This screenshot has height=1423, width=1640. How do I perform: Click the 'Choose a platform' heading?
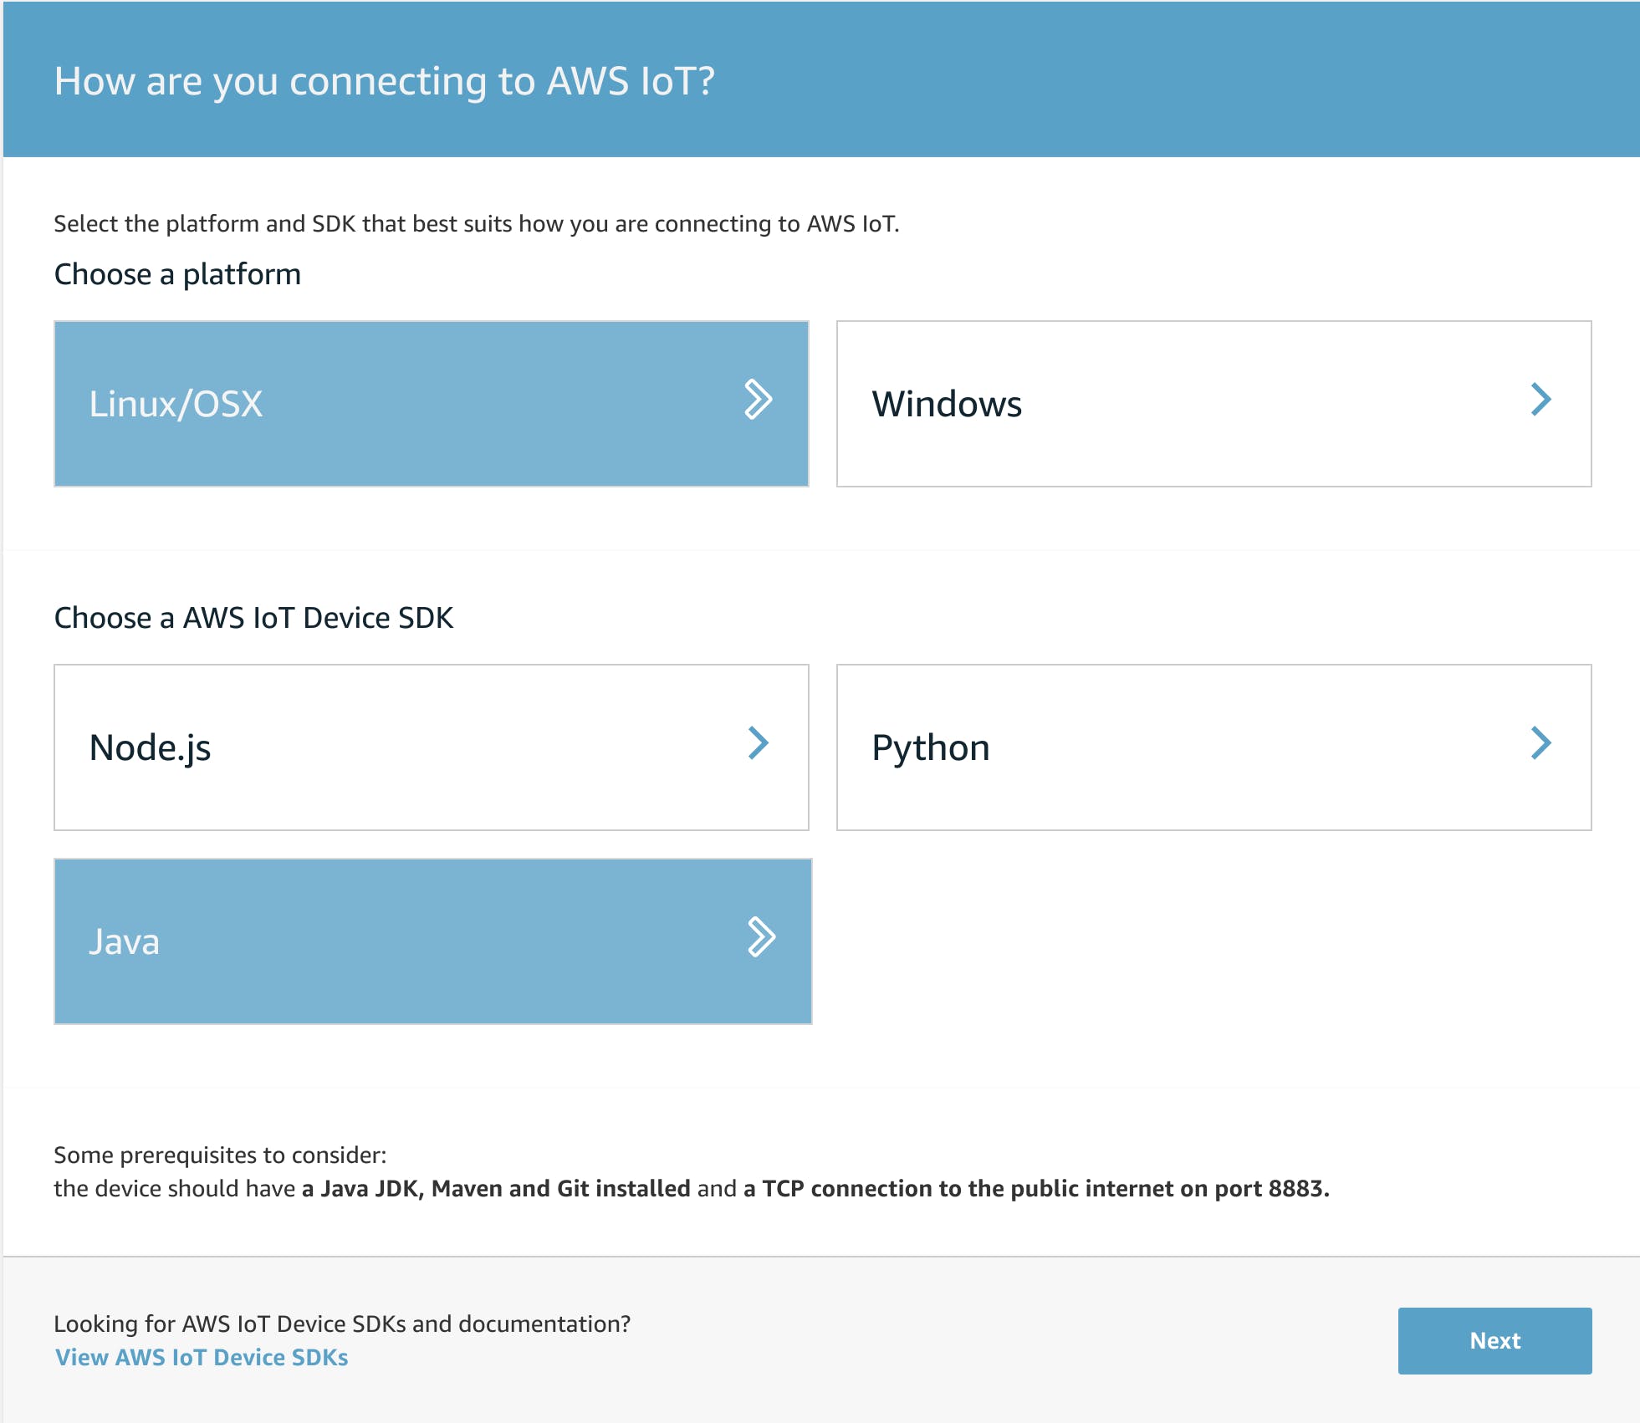[x=177, y=274]
